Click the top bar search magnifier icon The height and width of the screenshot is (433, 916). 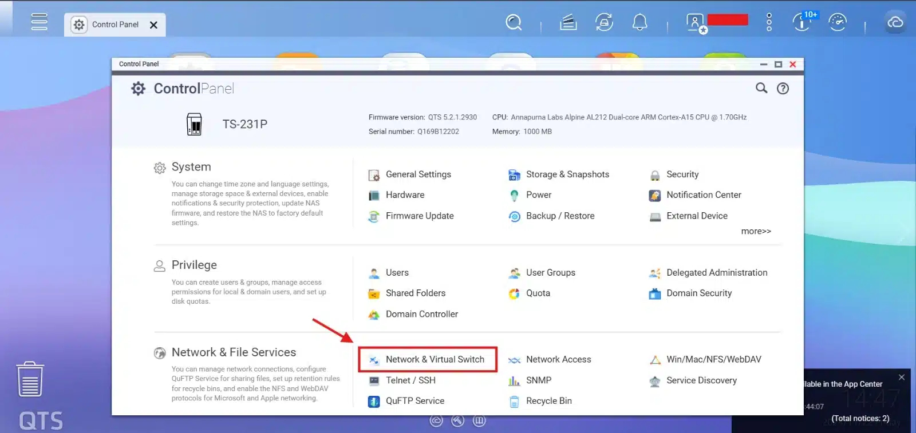click(514, 22)
